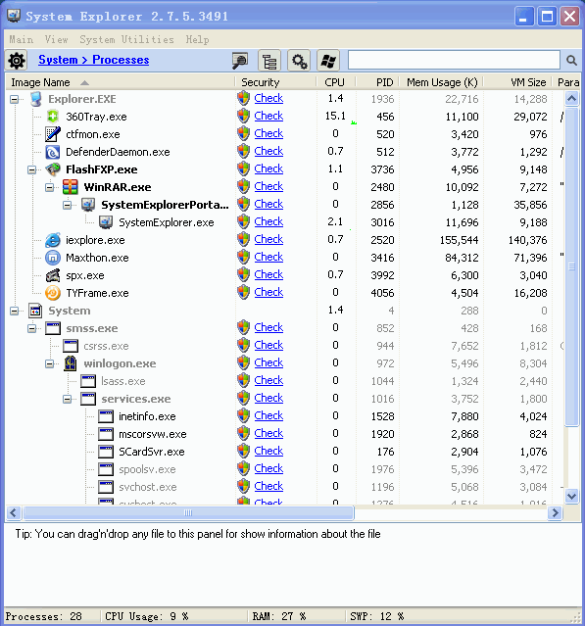The height and width of the screenshot is (626, 585).
Task: Select the lsass.exe process name
Action: point(123,381)
